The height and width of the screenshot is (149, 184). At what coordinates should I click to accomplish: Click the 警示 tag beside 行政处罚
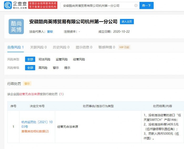pos(27,84)
